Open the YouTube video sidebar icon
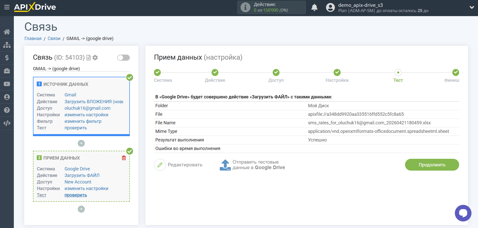Screen dimensions: 478x228 [7, 84]
